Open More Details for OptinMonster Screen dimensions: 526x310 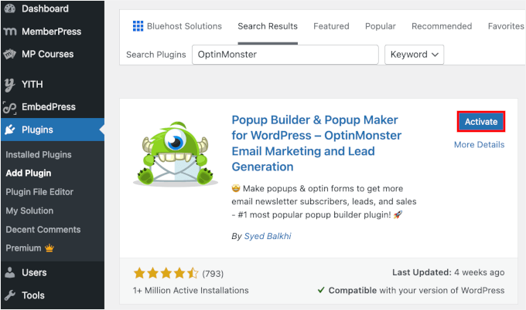click(479, 145)
